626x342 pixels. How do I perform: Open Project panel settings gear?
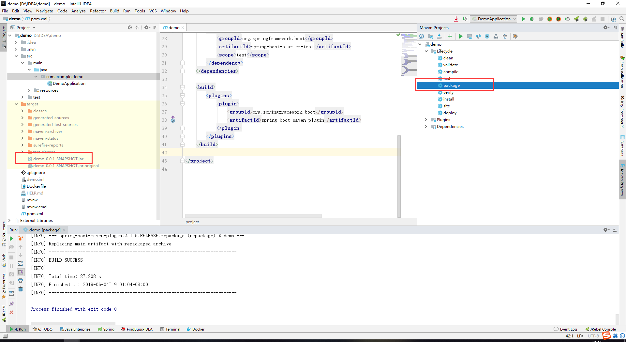pyautogui.click(x=147, y=27)
